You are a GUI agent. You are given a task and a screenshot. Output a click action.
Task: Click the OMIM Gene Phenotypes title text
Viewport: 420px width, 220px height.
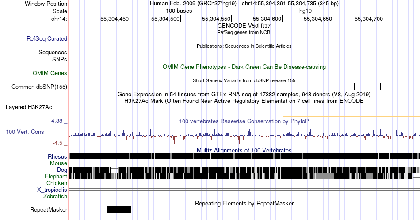244,67
